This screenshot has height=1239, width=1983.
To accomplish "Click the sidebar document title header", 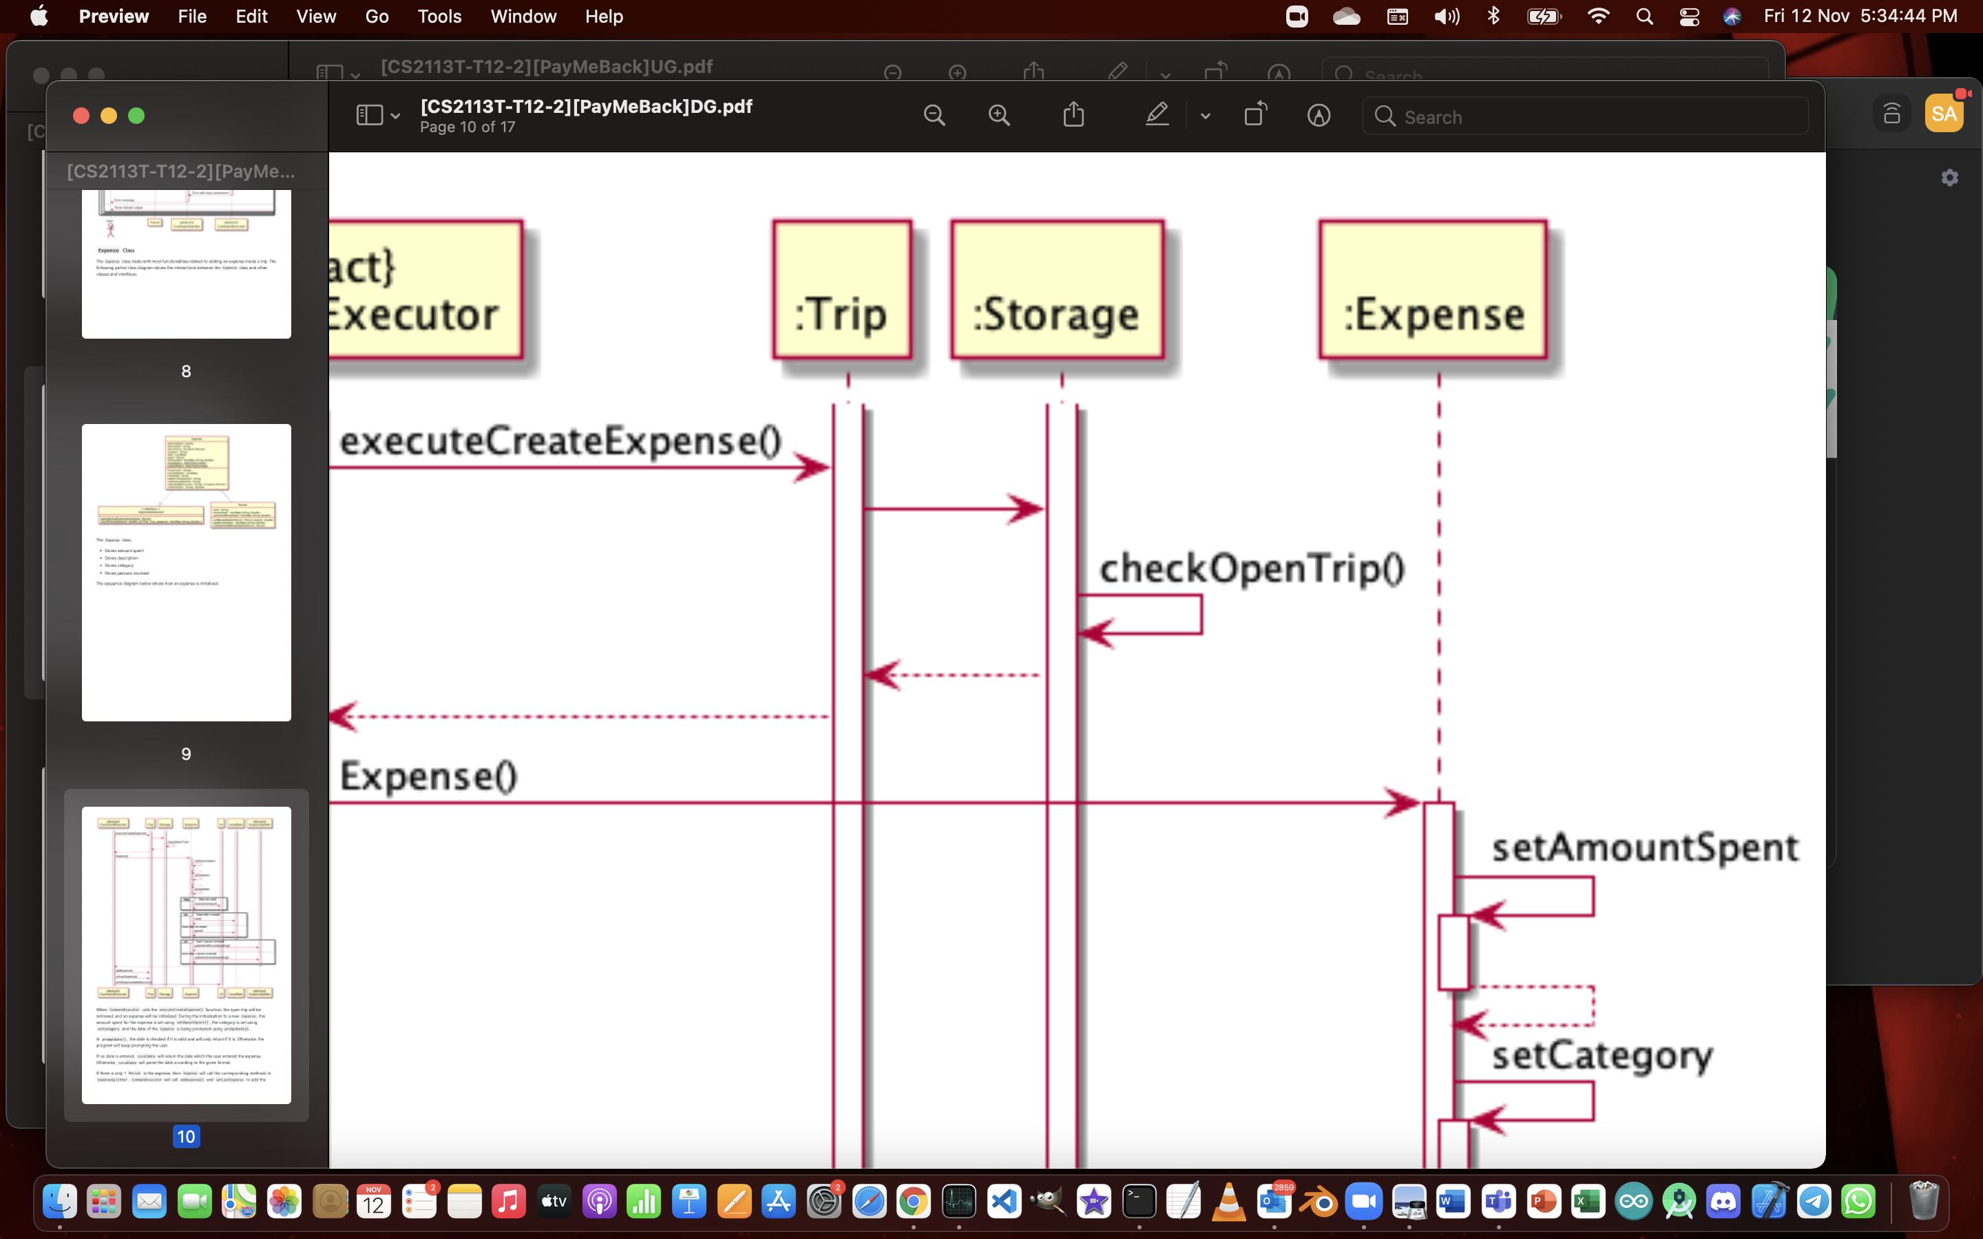I will coord(181,171).
